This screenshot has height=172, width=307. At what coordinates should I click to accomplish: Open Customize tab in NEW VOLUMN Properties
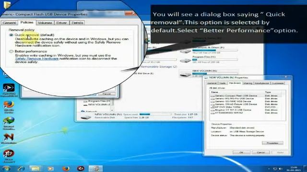(278, 83)
